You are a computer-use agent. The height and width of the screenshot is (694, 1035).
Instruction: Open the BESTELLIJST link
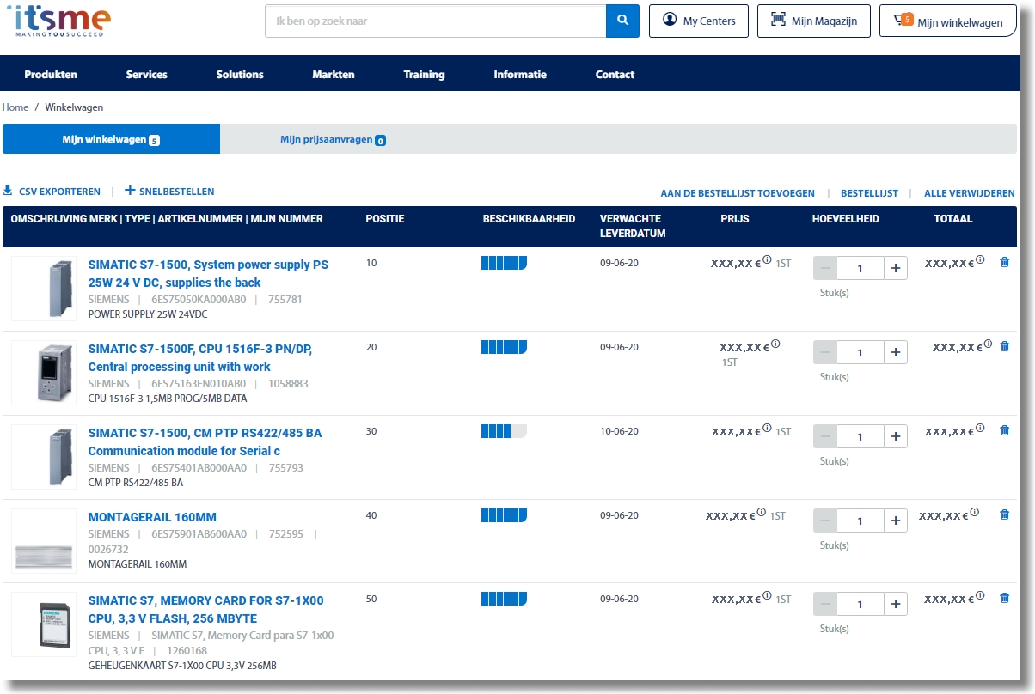click(x=869, y=193)
